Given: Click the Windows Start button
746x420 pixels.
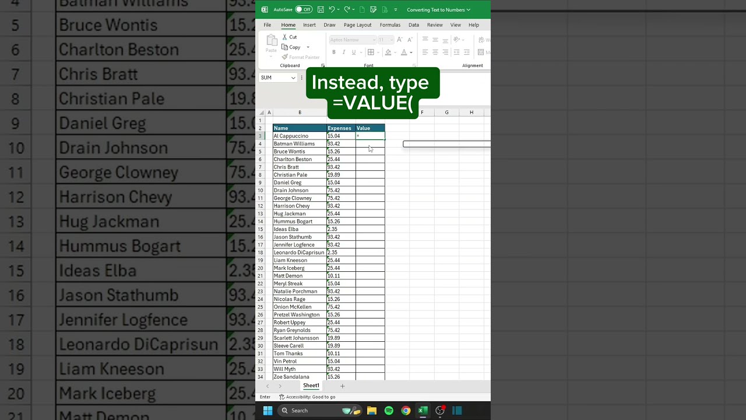Looking at the screenshot, I should (268, 411).
